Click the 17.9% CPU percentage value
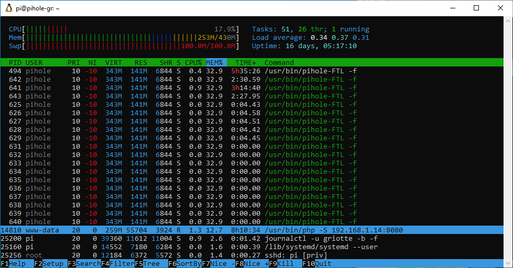Image resolution: width=513 pixels, height=268 pixels. [x=225, y=29]
